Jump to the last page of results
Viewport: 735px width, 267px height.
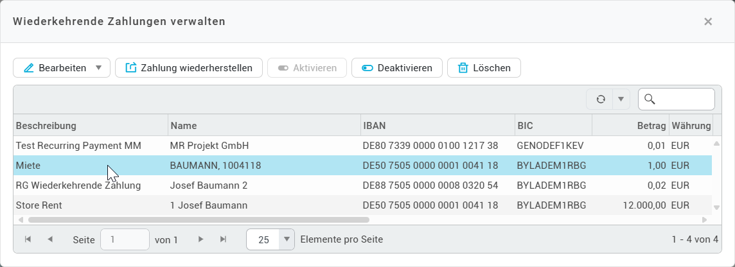223,239
